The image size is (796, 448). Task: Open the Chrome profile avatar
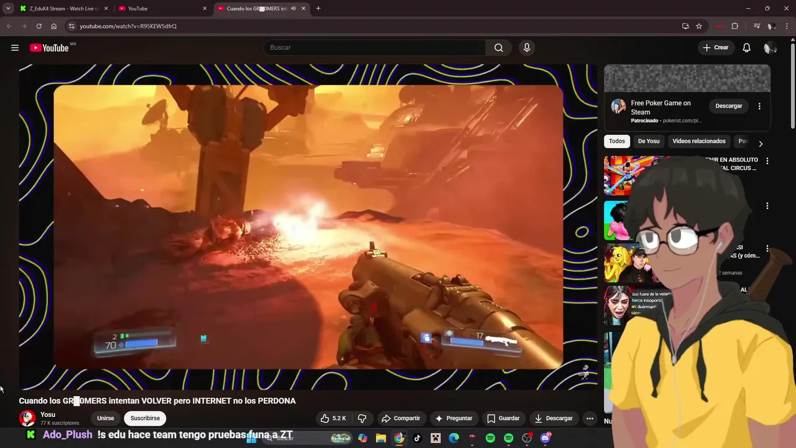771,26
